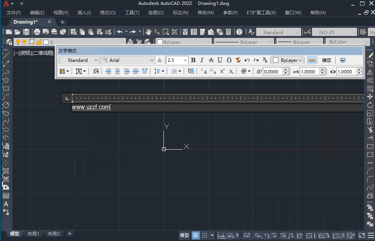The image size is (375, 241).
Task: Click the Plot printer icon
Action: tap(37, 32)
